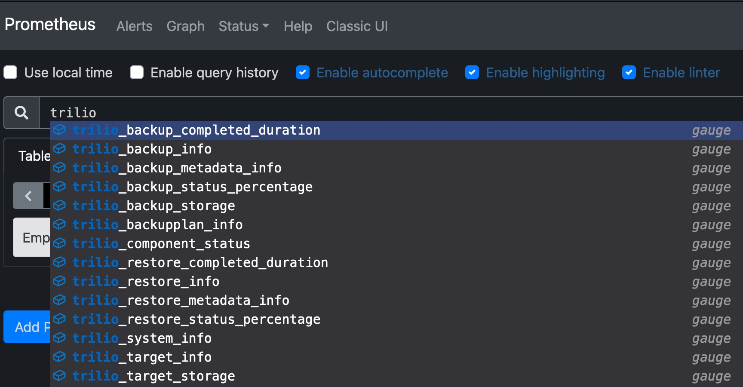The image size is (743, 387).
Task: Uncheck the Enable linter option
Action: pos(629,73)
